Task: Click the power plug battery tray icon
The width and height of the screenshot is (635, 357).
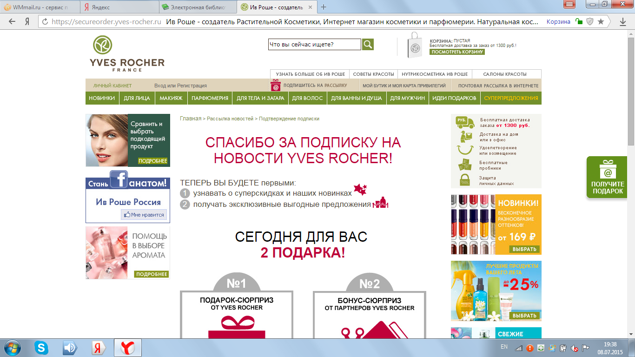Action: pyautogui.click(x=563, y=348)
